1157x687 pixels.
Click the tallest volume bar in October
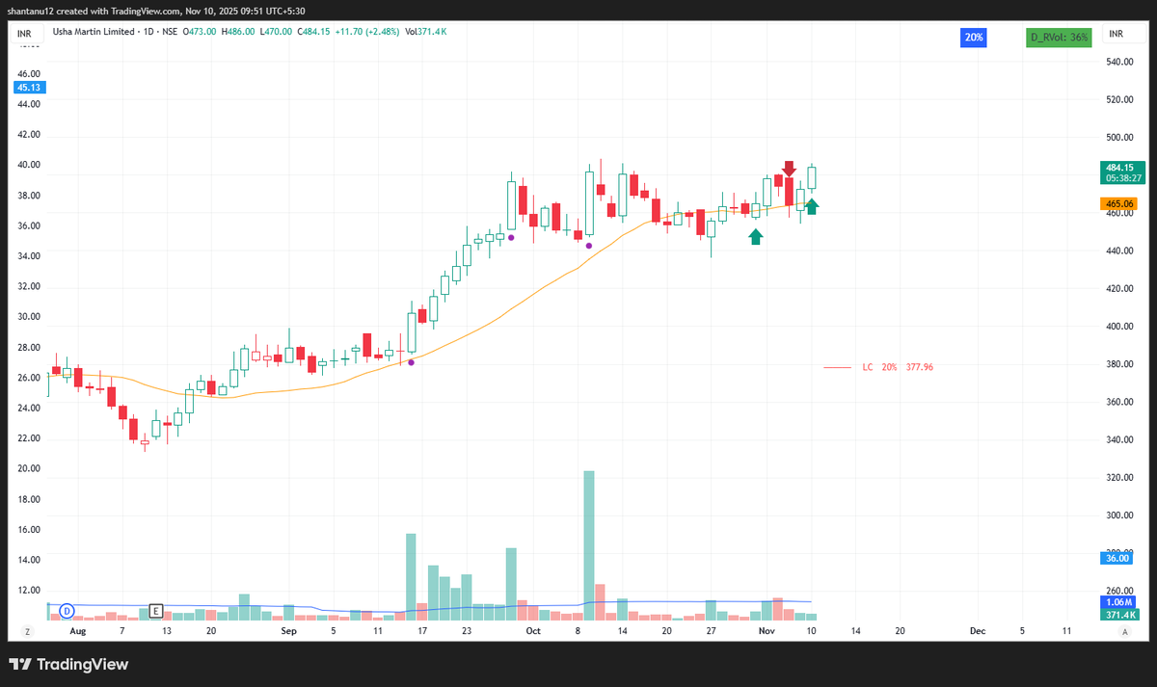tap(589, 544)
